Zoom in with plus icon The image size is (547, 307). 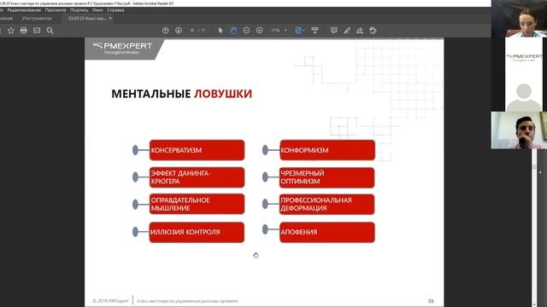coord(259,31)
